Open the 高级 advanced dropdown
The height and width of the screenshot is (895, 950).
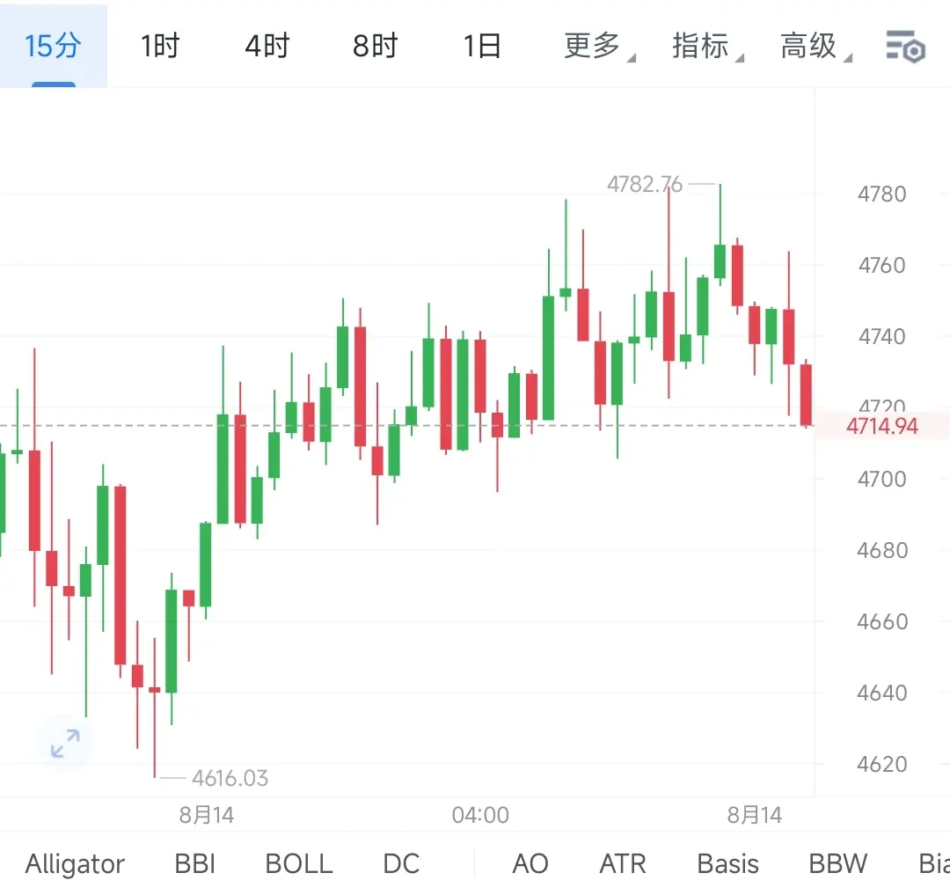(815, 46)
